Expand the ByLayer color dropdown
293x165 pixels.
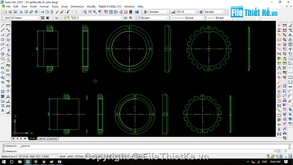click(153, 18)
